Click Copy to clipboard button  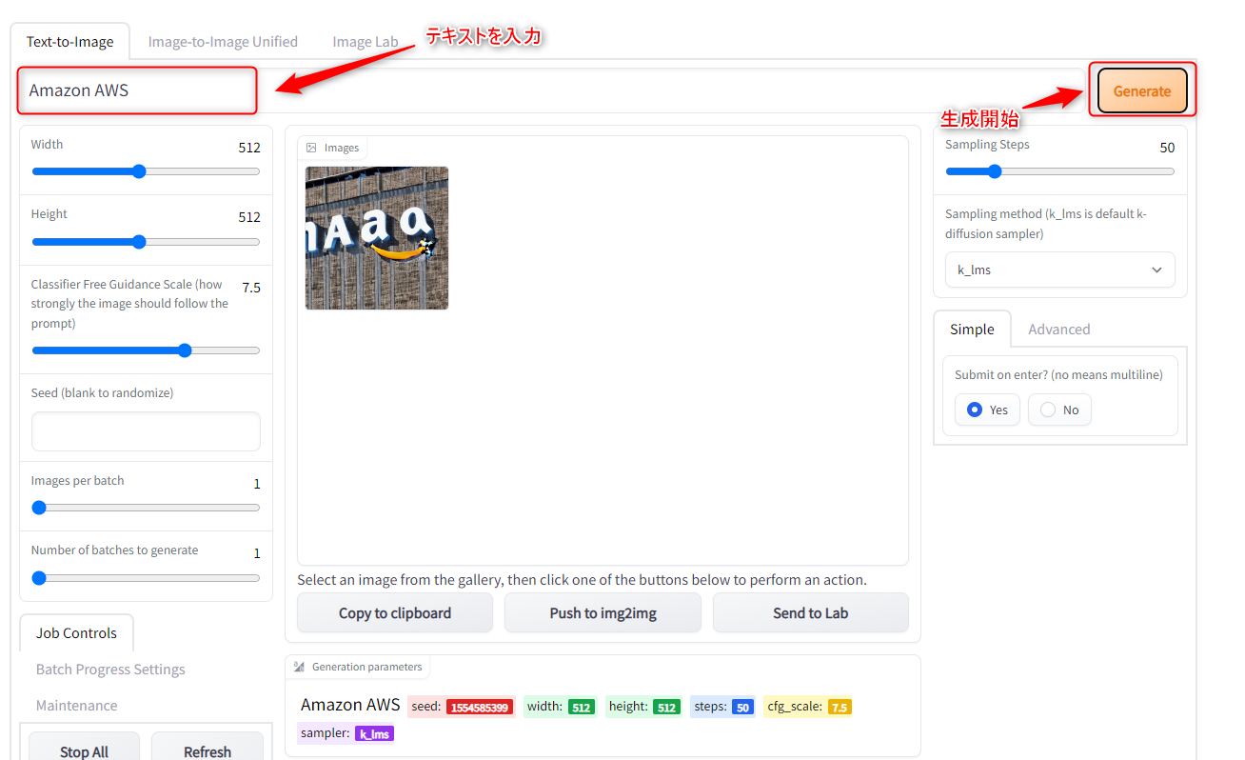[395, 613]
